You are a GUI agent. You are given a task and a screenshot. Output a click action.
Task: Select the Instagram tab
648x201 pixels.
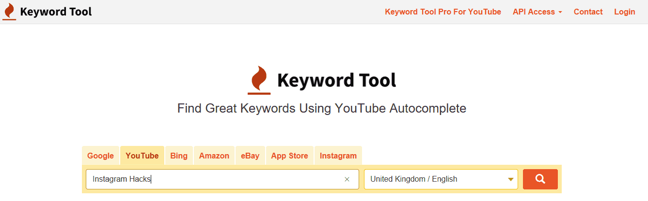pyautogui.click(x=338, y=156)
